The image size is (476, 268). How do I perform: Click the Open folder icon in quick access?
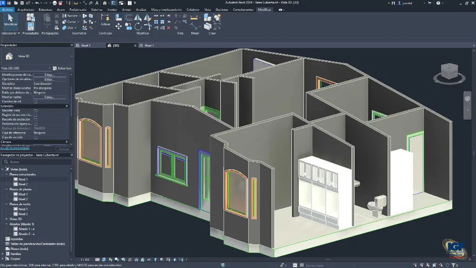[x=16, y=3]
